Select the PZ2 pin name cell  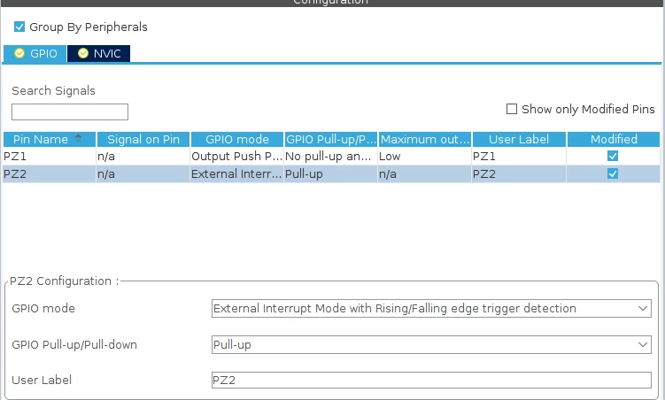[x=50, y=174]
